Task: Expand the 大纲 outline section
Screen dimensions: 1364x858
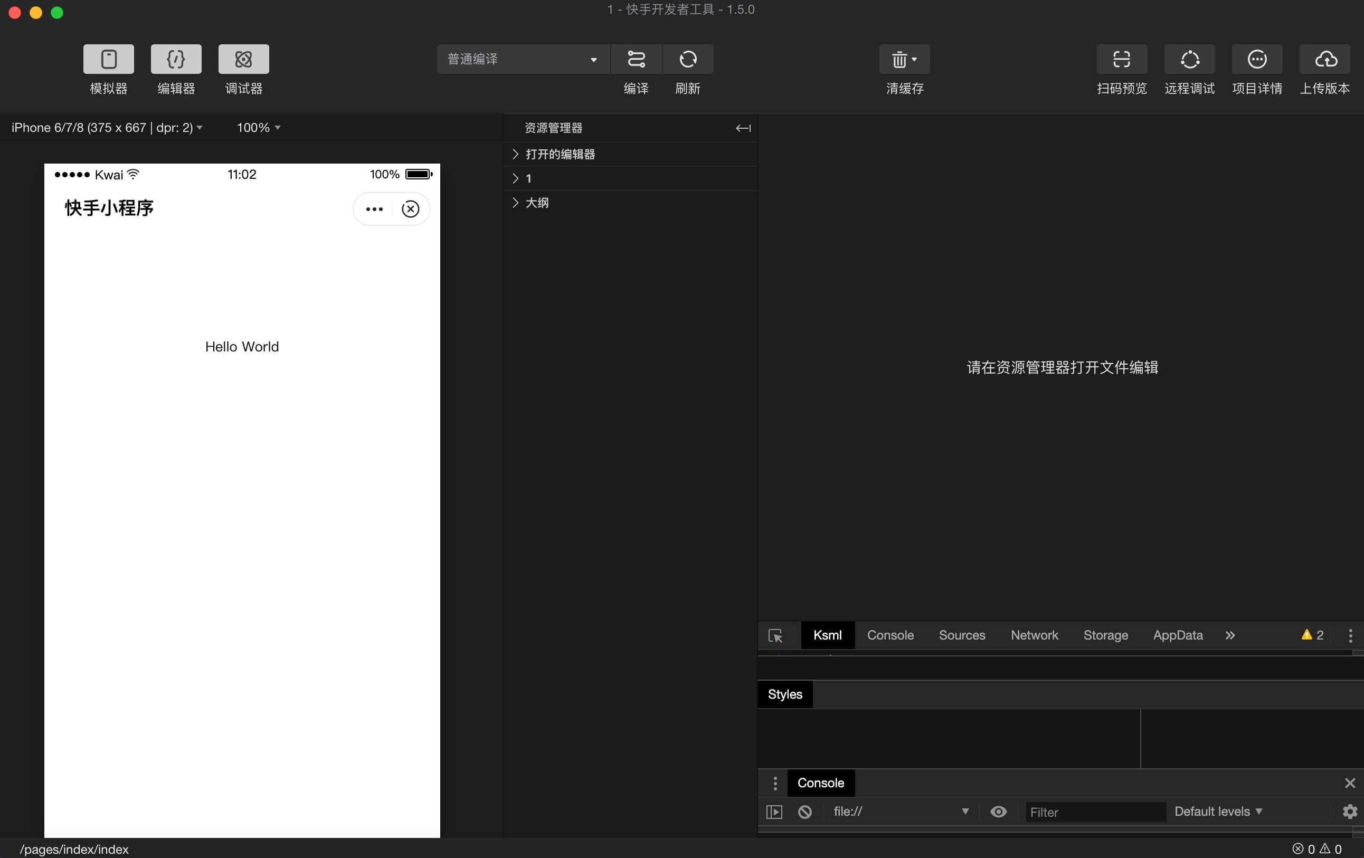Action: pos(630,203)
